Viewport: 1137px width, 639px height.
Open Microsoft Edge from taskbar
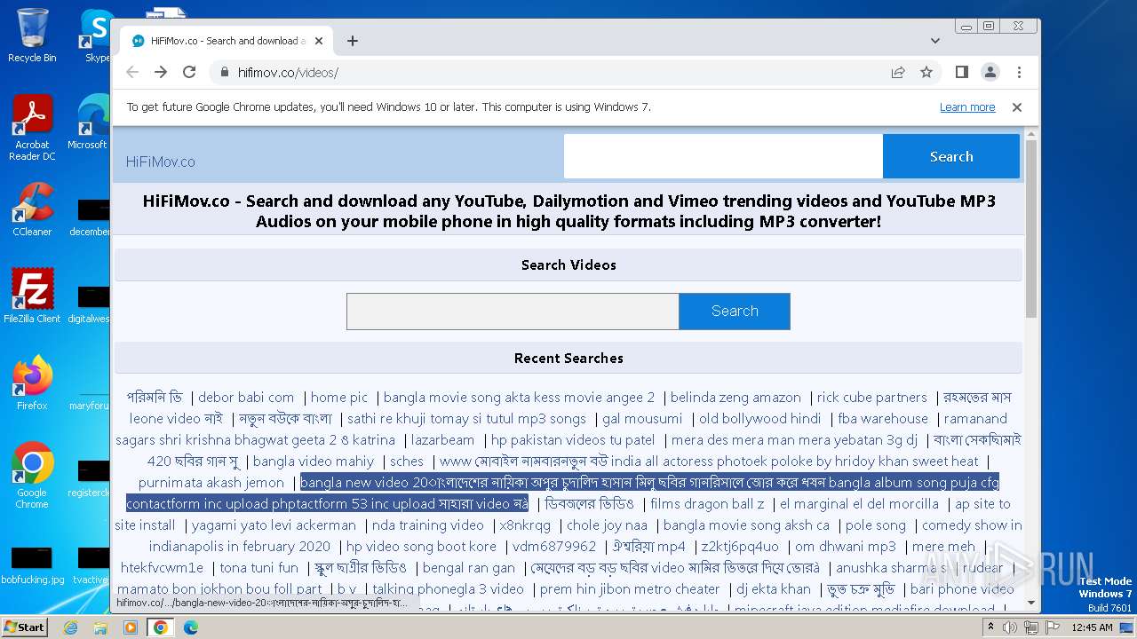(x=191, y=627)
